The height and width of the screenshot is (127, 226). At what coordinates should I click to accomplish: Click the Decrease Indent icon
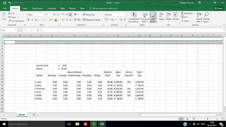click(x=75, y=20)
